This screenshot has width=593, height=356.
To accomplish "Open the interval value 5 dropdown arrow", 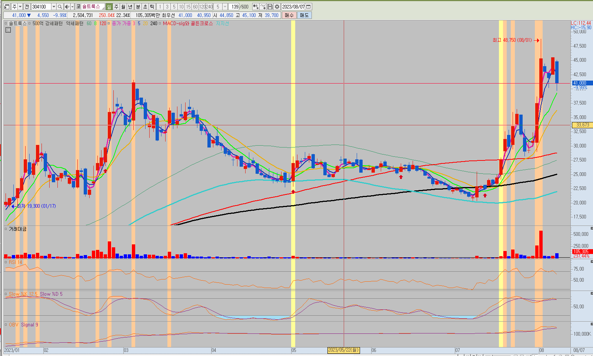I will [225, 7].
